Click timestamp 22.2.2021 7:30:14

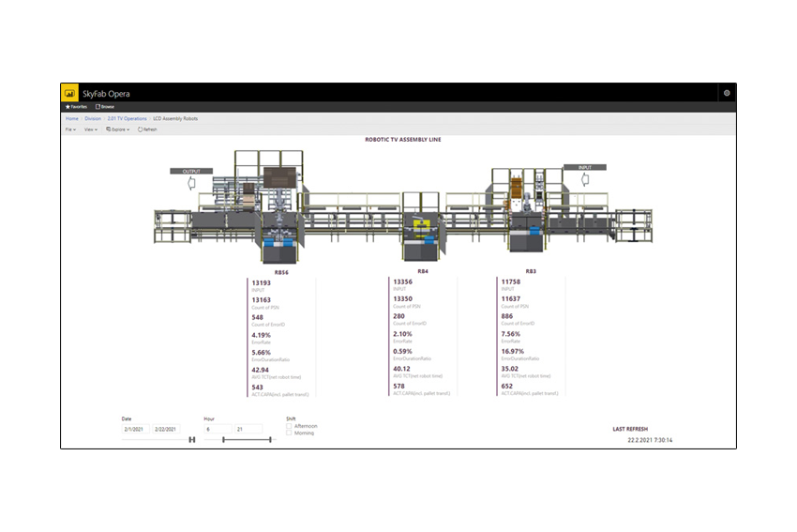coord(650,440)
